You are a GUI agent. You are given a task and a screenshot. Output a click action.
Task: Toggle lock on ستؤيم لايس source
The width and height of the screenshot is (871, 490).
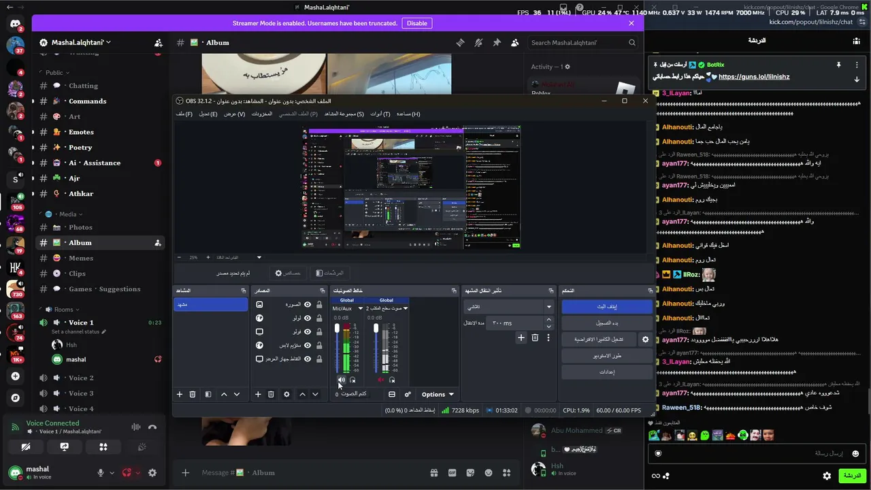click(319, 345)
